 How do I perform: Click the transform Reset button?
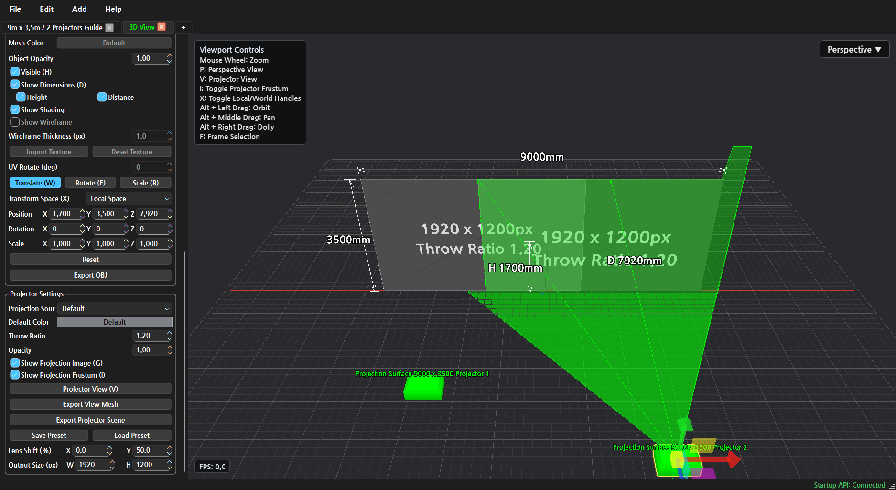[90, 260]
